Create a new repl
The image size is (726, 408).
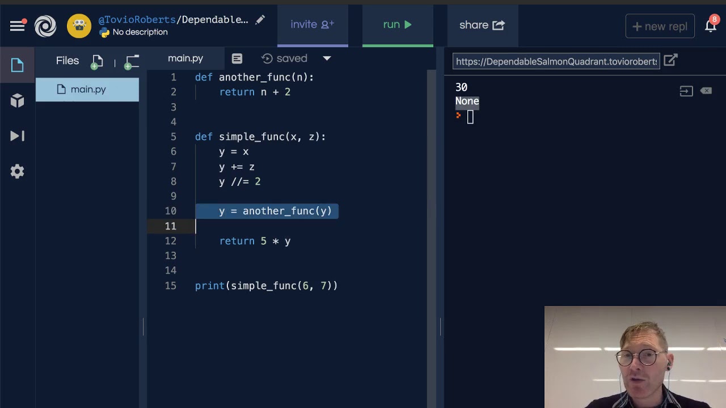[660, 26]
